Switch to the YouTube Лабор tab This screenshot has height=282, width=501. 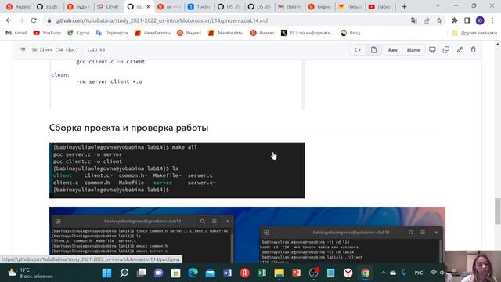pyautogui.click(x=380, y=6)
